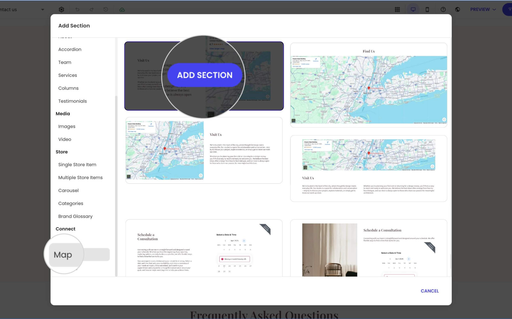
Task: Choose Single Store Item category
Action: tap(77, 165)
